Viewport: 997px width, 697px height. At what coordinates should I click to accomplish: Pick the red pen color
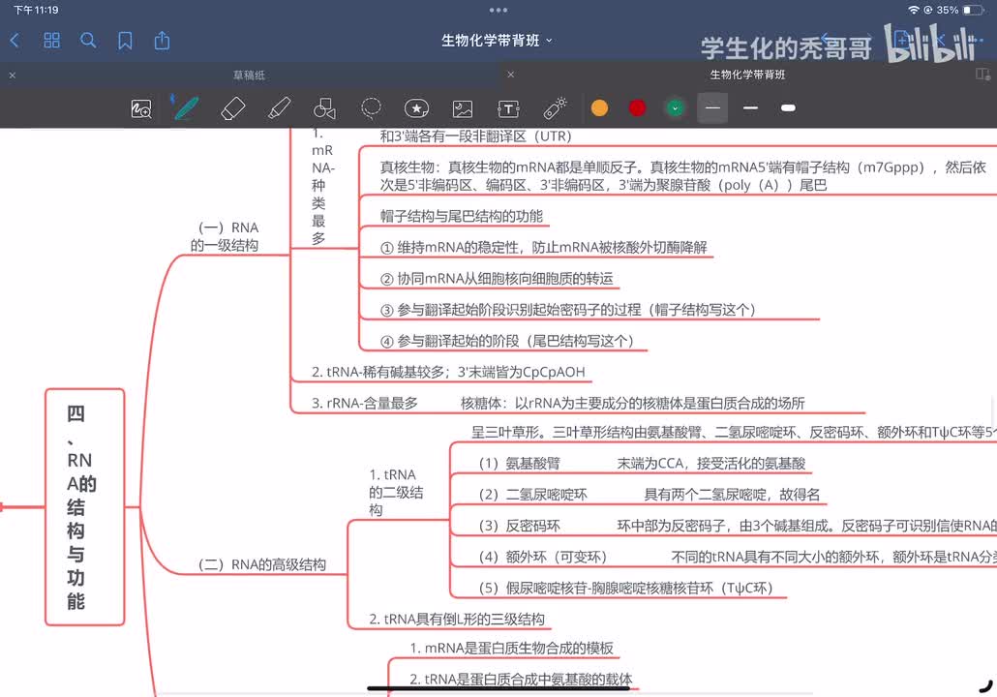637,108
